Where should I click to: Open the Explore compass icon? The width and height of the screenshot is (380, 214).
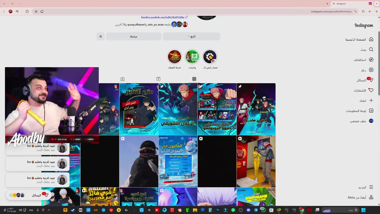click(371, 60)
